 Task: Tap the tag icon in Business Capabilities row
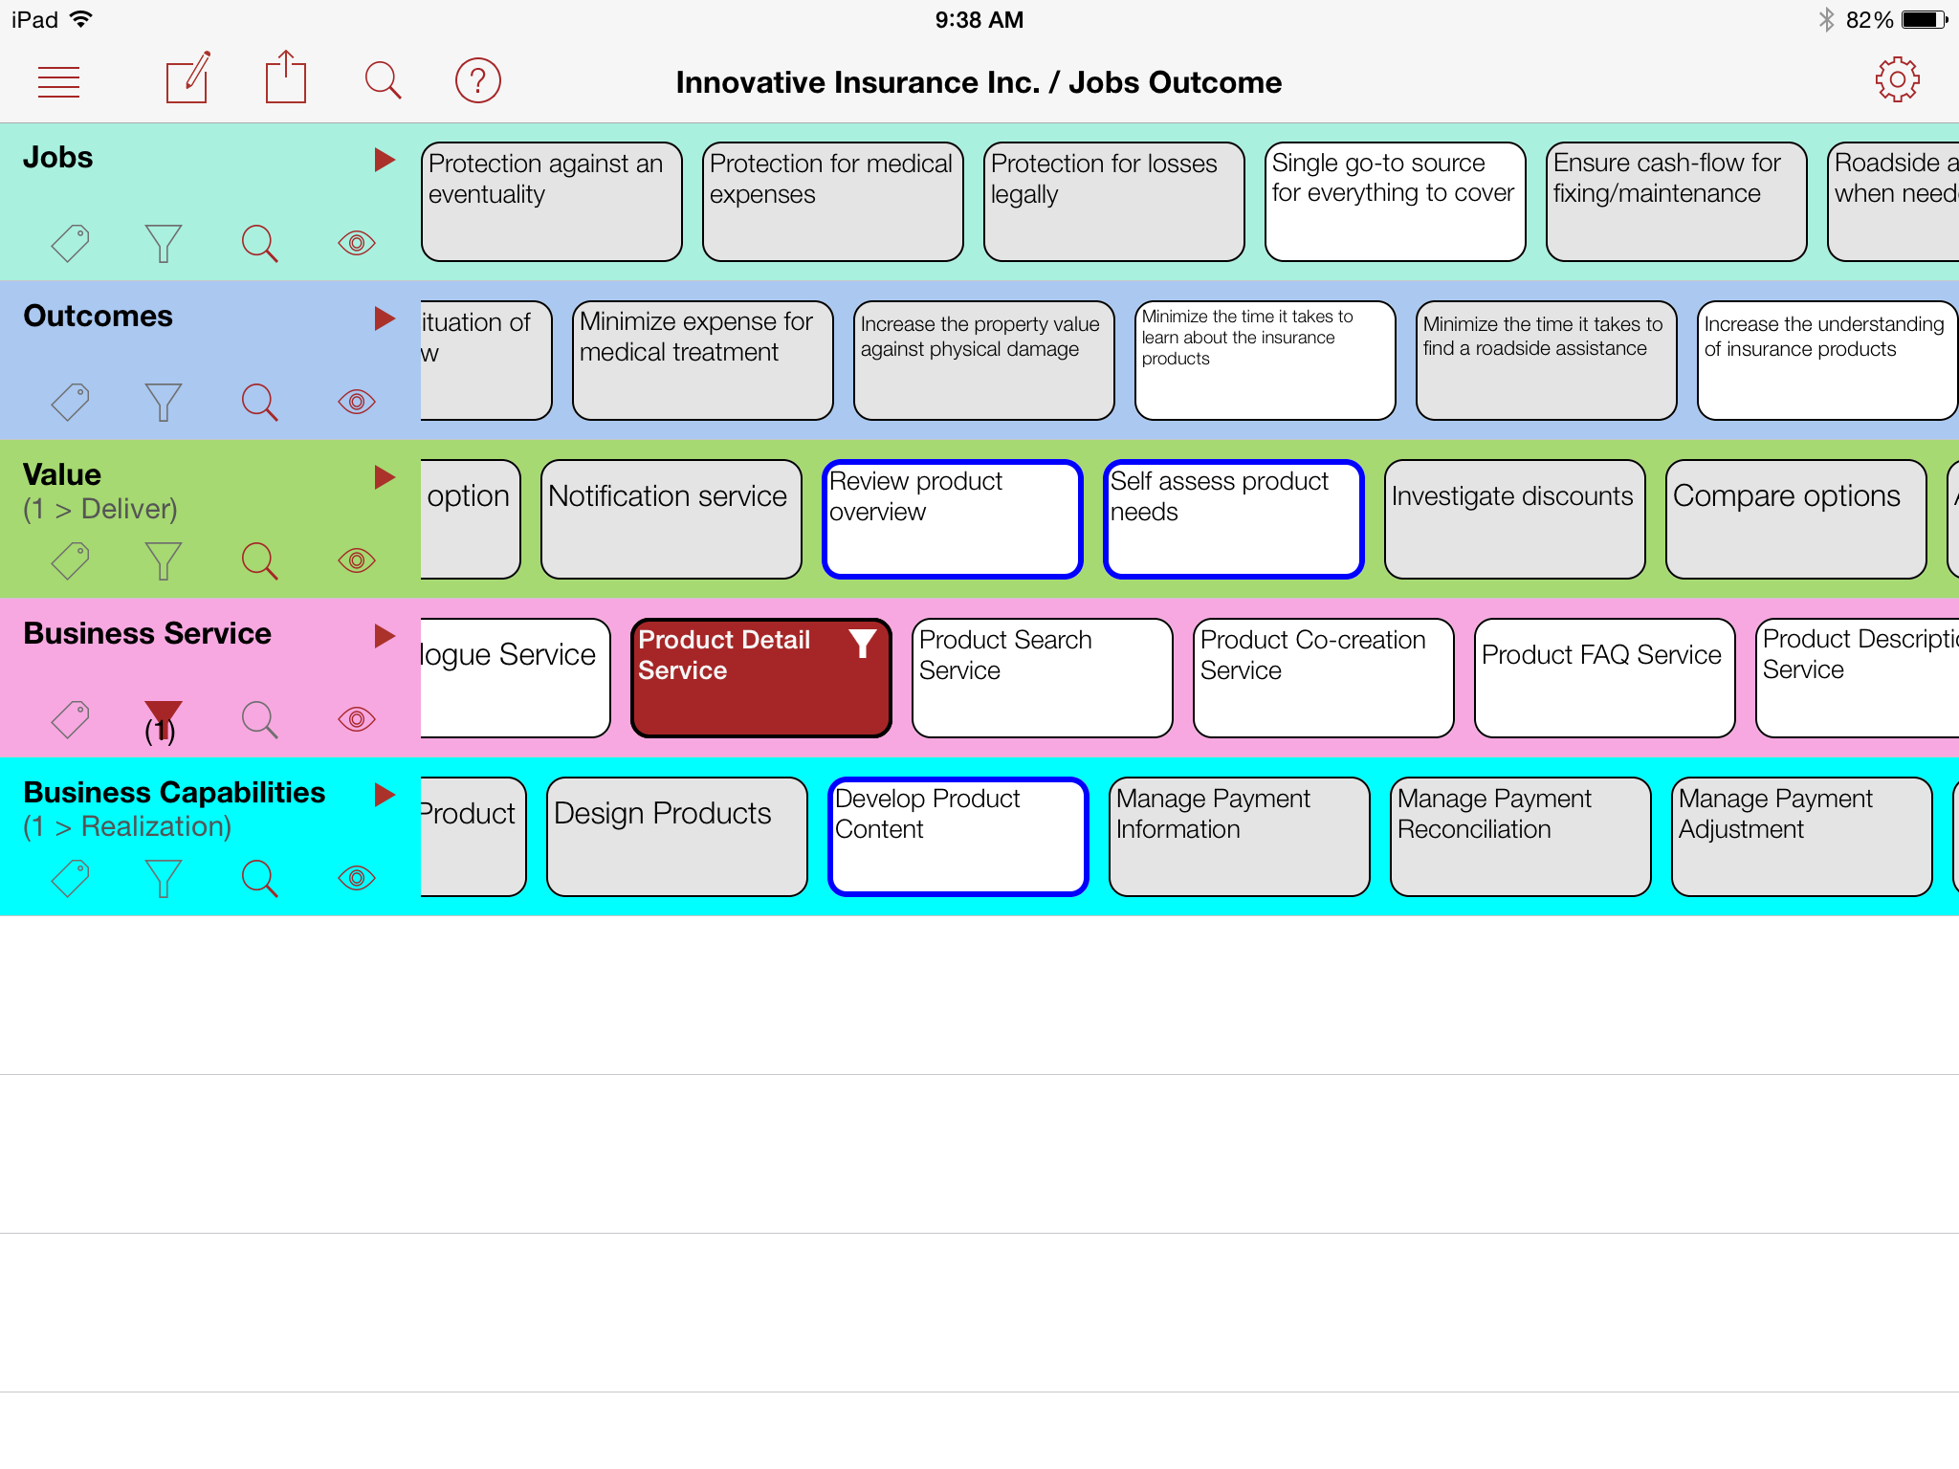(70, 878)
